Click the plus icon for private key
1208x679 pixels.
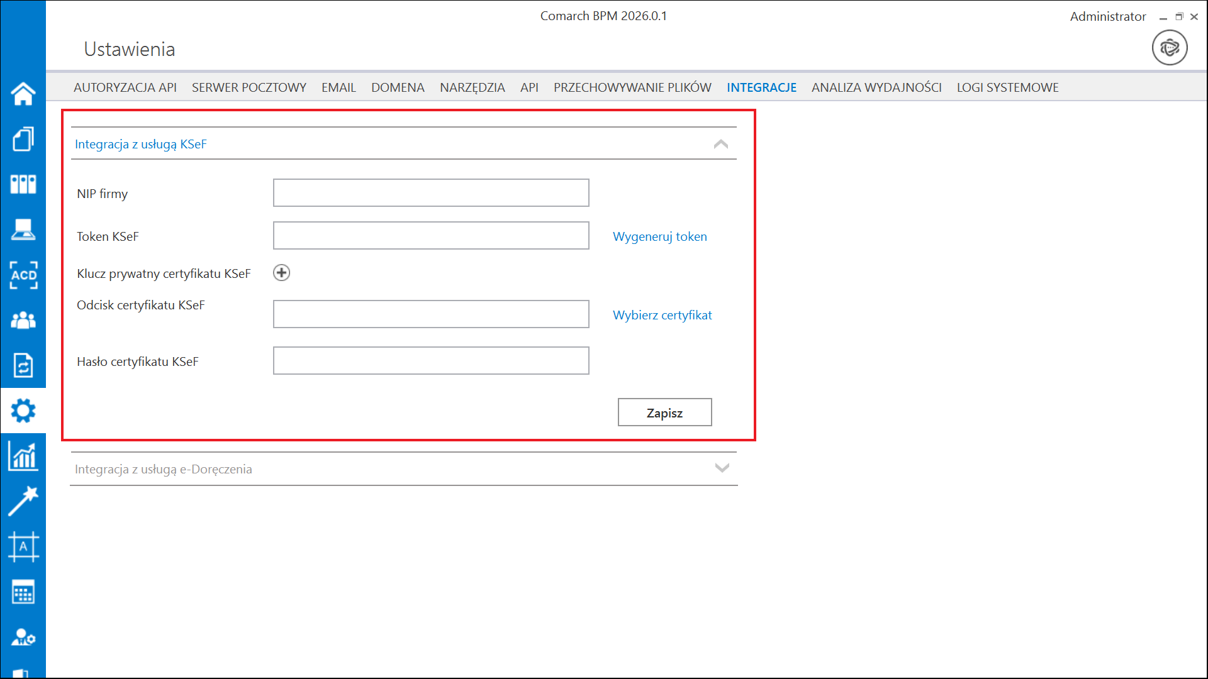(x=281, y=273)
